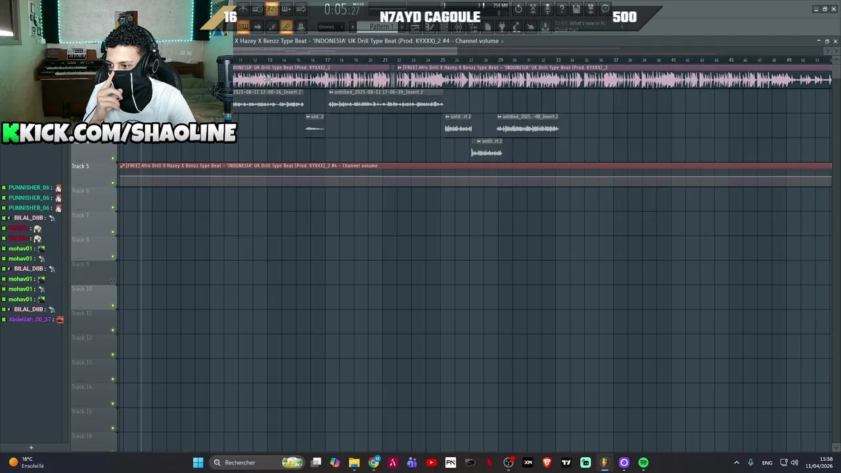Click the plus icon below chat list
Image resolution: width=841 pixels, height=473 pixels.
(x=31, y=447)
